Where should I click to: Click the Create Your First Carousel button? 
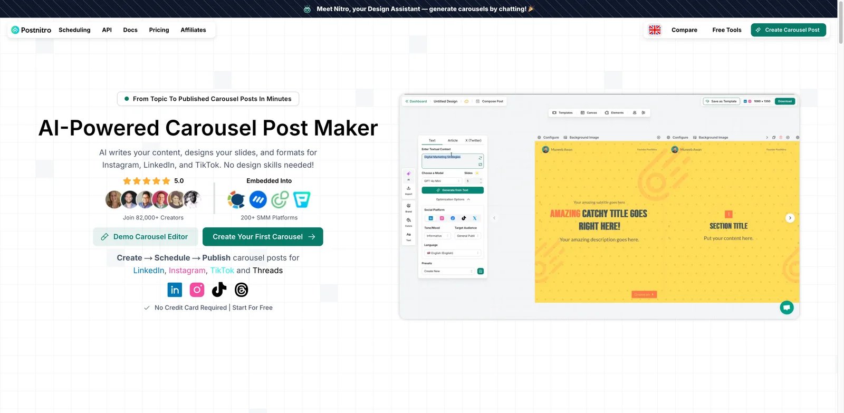tap(263, 237)
